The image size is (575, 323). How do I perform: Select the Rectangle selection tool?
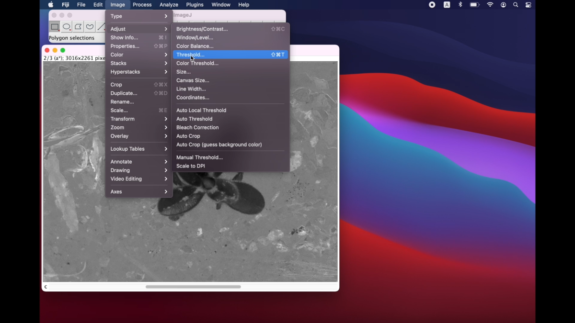coord(55,27)
